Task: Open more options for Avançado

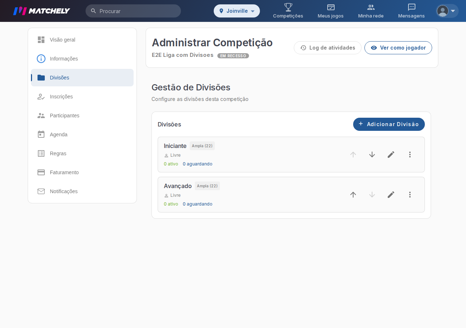Action: (x=410, y=195)
